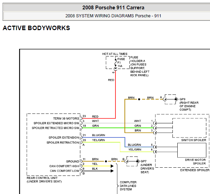Click pin number 20
Screen dimensions: 210x194
point(84,140)
